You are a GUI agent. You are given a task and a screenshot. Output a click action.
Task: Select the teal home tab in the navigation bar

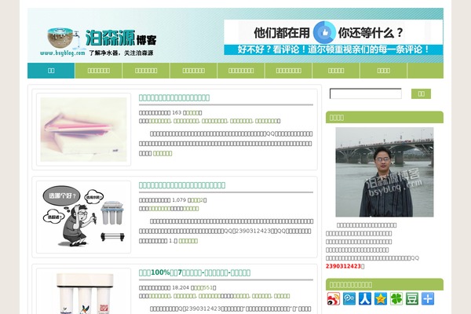pos(51,71)
